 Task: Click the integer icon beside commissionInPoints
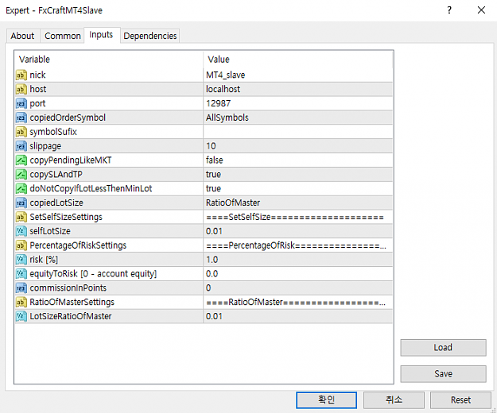click(21, 288)
